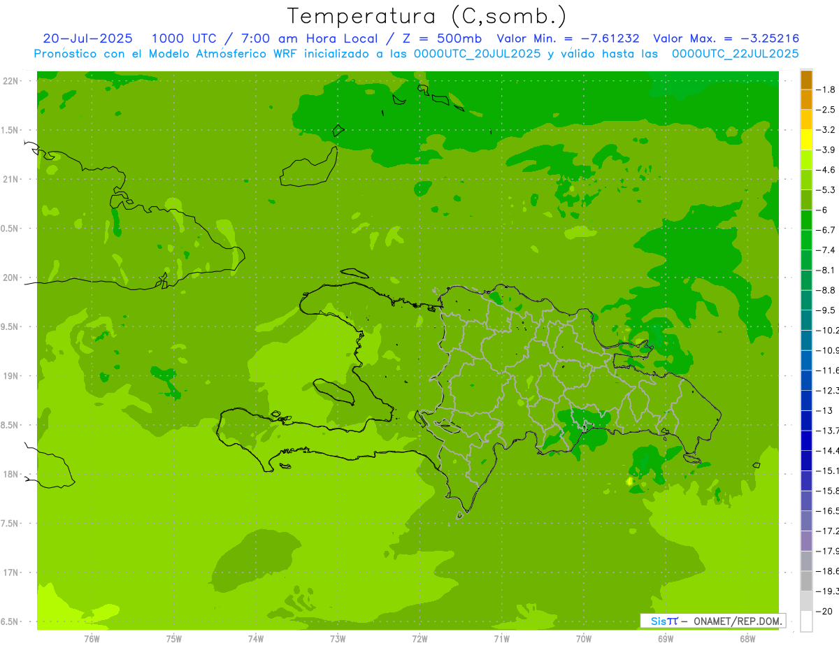Click the '74W' longitude label

coord(255,638)
